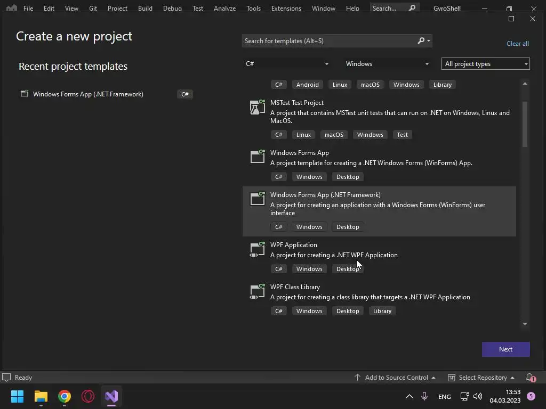Click the ENG language indicator
Screen dimensions: 546x409
coord(444,396)
